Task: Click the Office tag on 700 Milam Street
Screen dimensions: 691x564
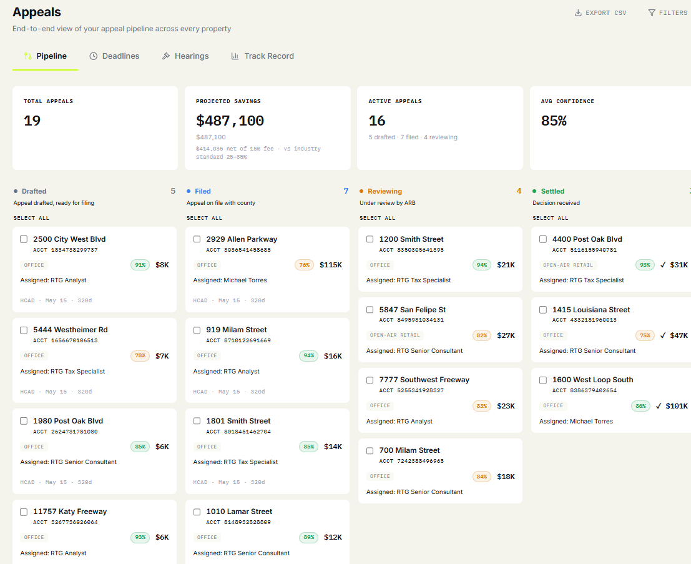Action: click(x=380, y=477)
